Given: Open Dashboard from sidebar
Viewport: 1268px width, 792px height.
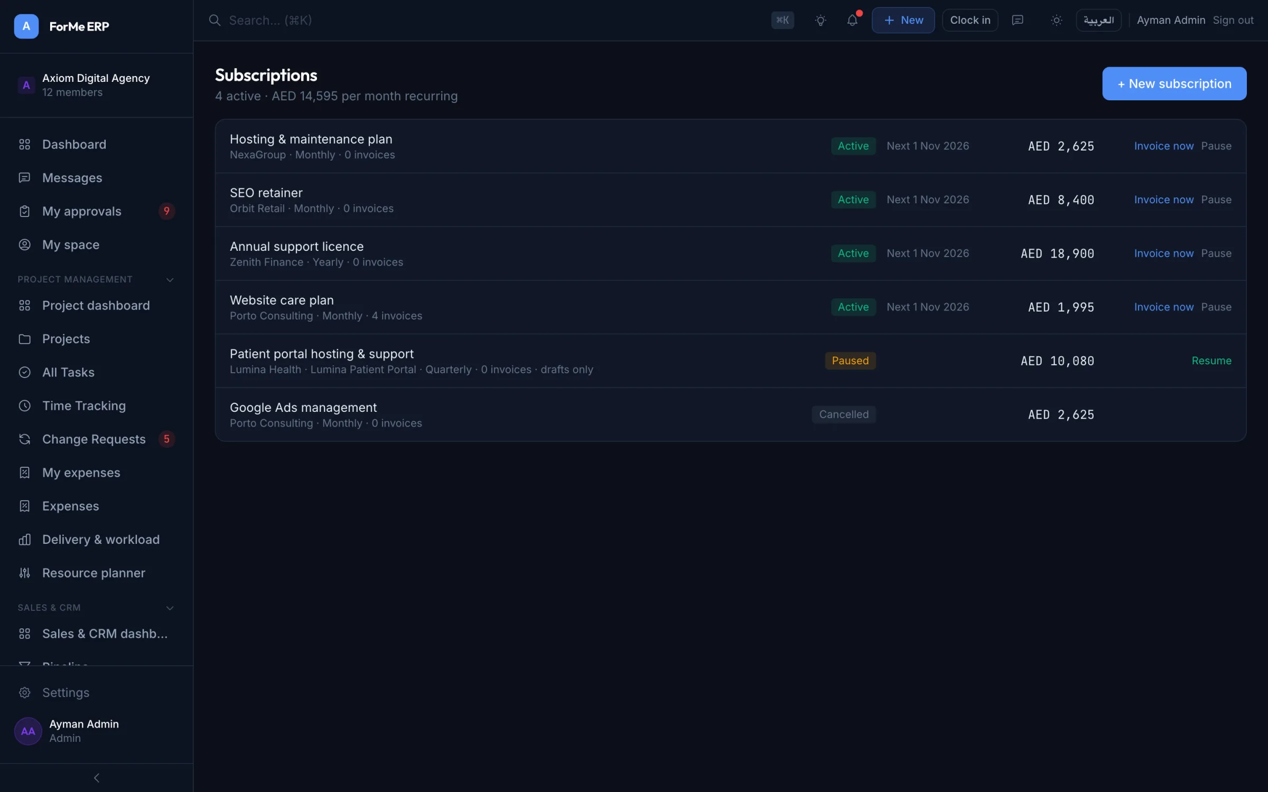Looking at the screenshot, I should point(97,144).
